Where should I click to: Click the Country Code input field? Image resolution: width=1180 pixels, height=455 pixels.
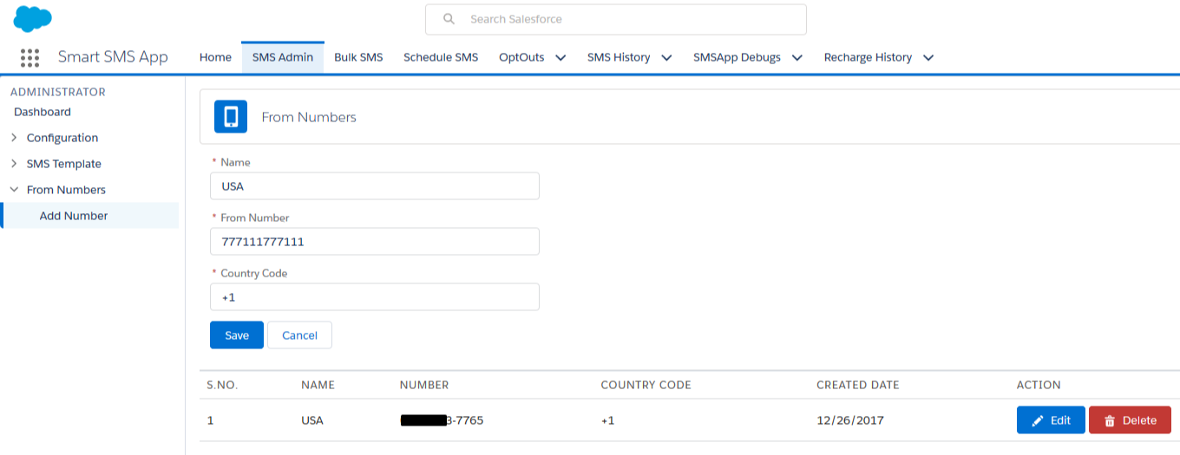click(x=375, y=296)
